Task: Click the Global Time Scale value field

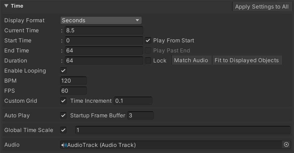Action: [183, 130]
